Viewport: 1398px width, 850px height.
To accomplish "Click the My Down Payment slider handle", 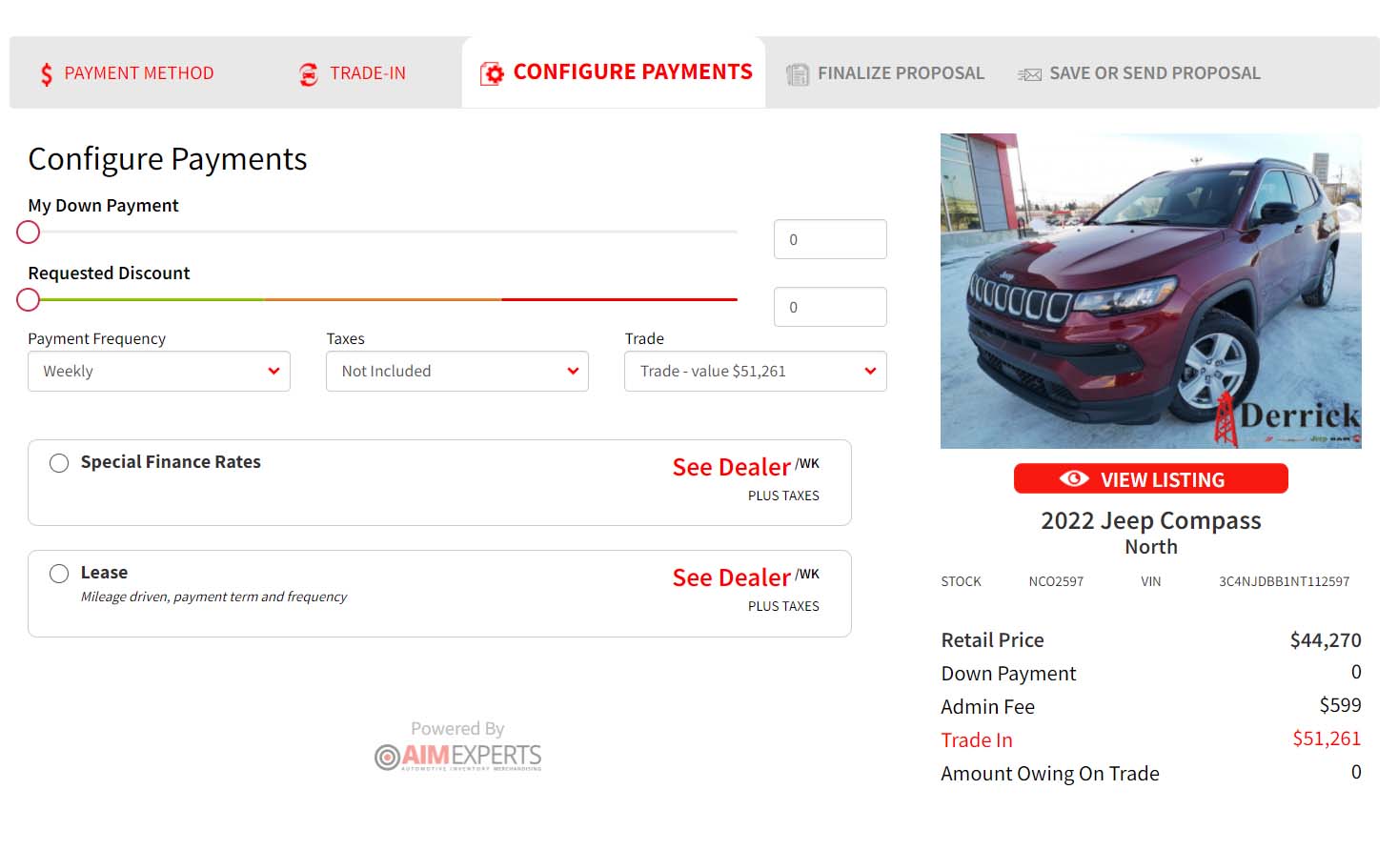I will (29, 233).
